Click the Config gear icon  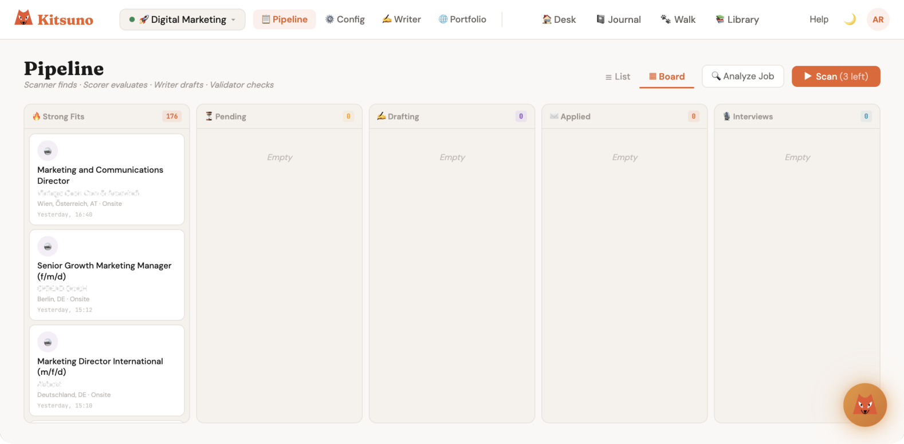(329, 19)
